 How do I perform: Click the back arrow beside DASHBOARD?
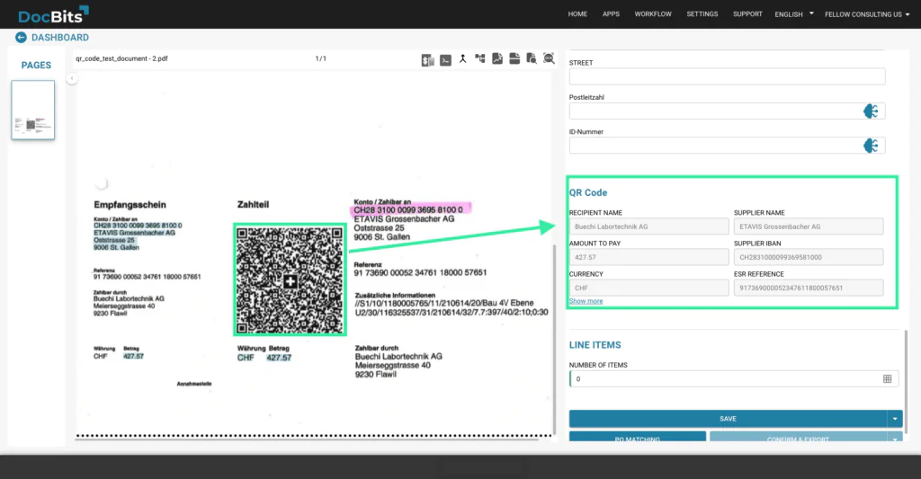click(x=22, y=38)
